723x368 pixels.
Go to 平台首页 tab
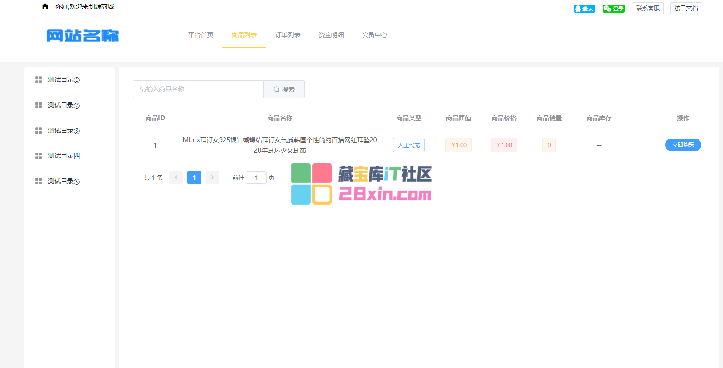click(x=201, y=35)
